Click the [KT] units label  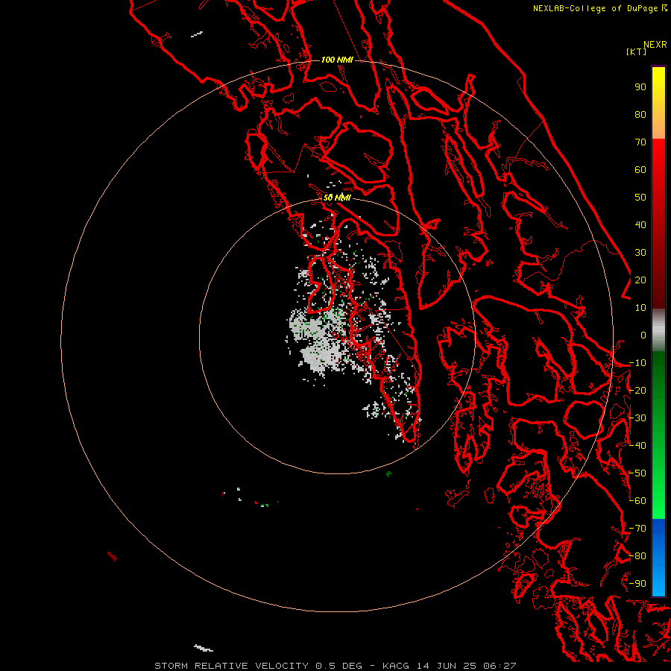coord(636,51)
